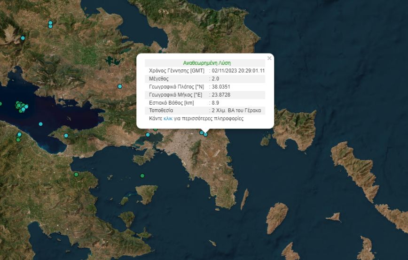Select the cyan marker under the popup pointer
The image size is (408, 260).
(x=205, y=134)
